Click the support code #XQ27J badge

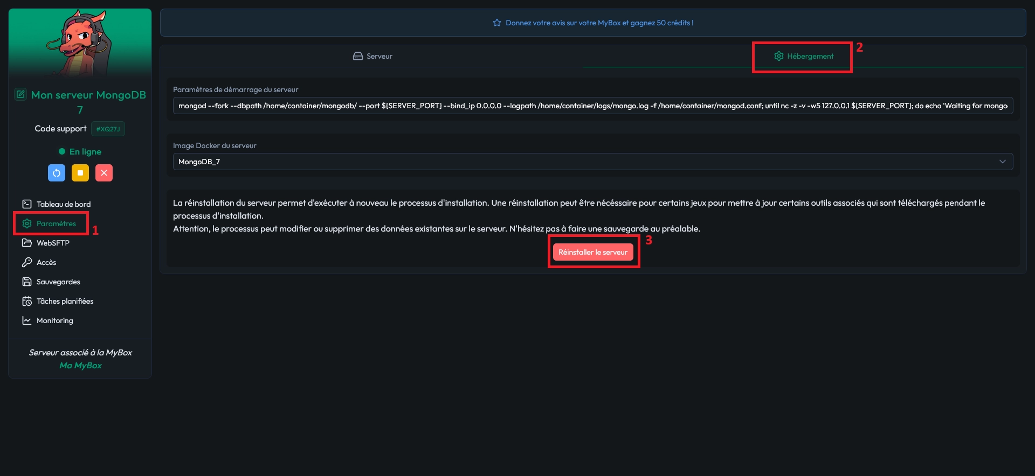tap(108, 129)
